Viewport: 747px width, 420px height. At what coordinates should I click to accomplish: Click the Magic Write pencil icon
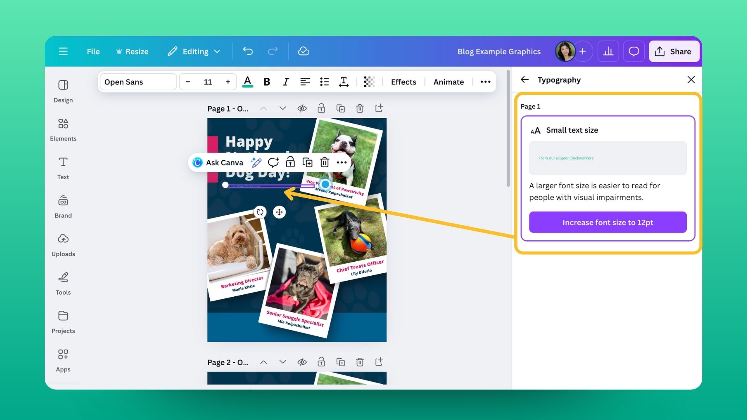pos(256,163)
